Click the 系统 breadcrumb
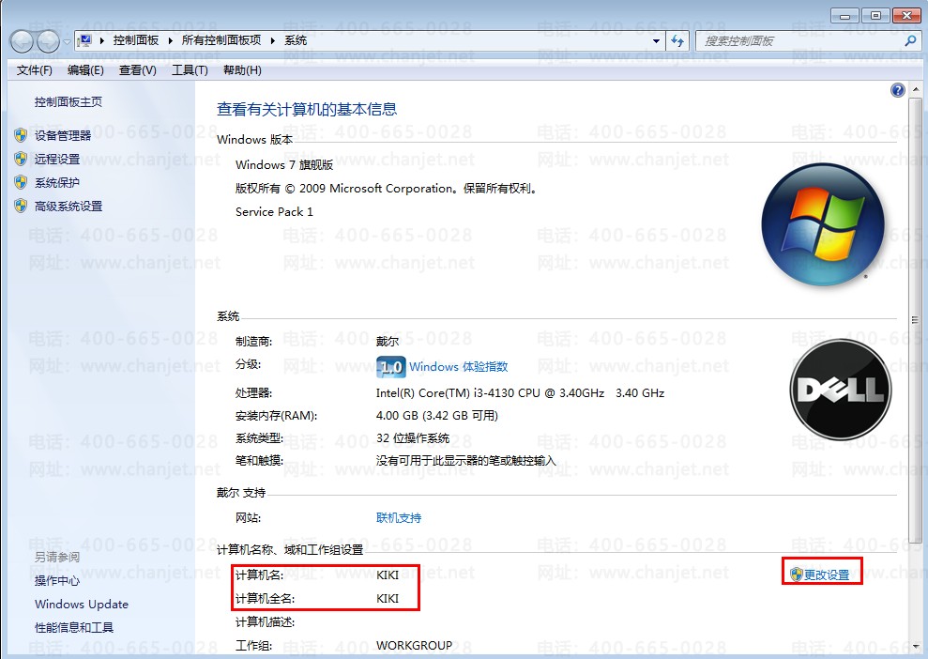928x659 pixels. (296, 40)
